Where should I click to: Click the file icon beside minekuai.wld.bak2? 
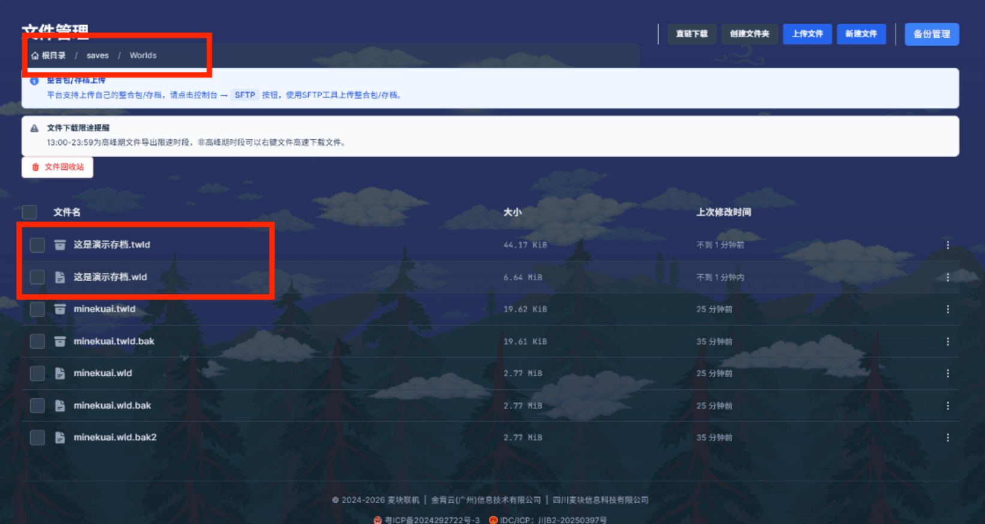[60, 438]
